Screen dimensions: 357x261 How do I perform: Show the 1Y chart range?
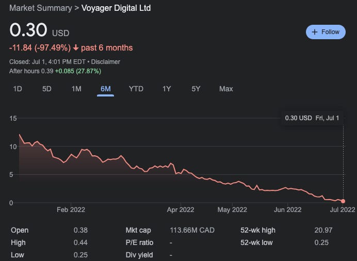167,89
